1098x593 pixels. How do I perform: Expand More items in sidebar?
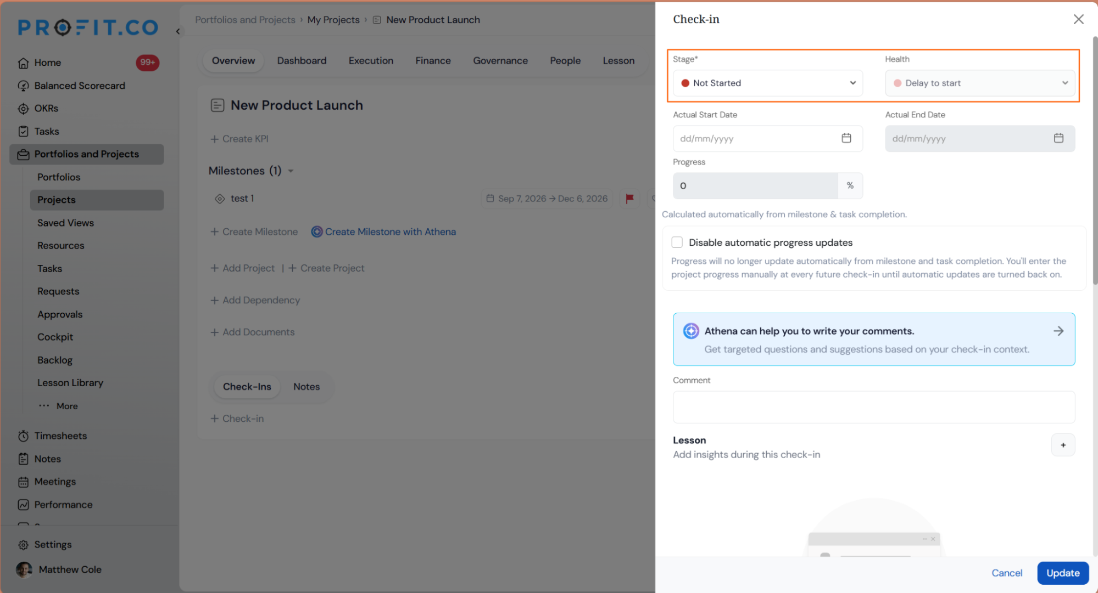click(x=59, y=406)
